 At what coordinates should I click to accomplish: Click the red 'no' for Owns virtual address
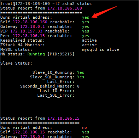pos(85,128)
